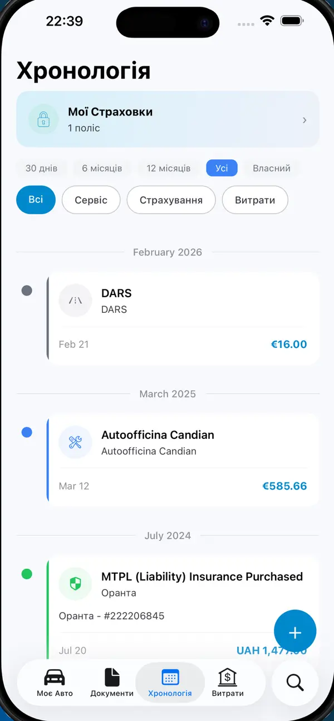The height and width of the screenshot is (721, 334).
Task: Select the Усі period filter
Action: coord(222,168)
